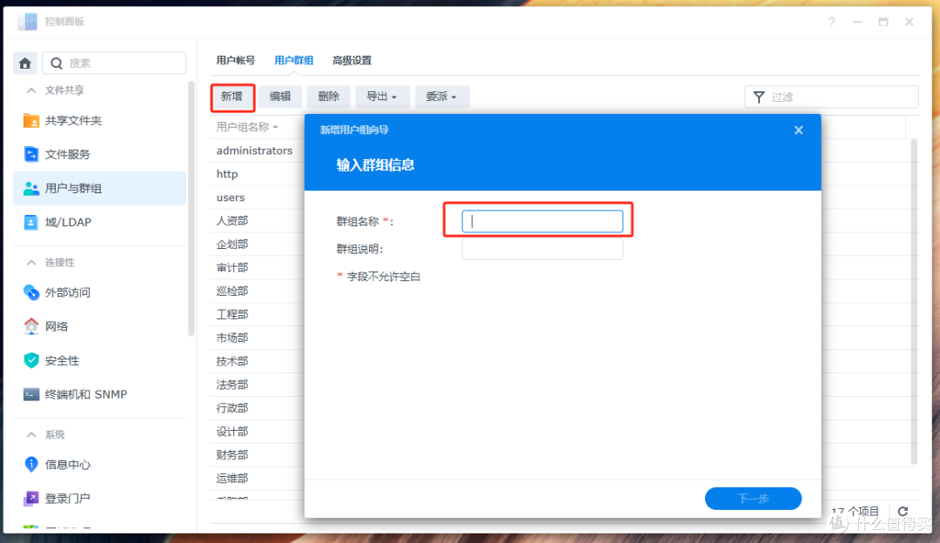
Task: Collapse the Connectivity (连接性) section
Action: (x=31, y=263)
